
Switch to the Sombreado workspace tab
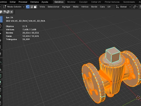pyautogui.click(x=129, y=2)
